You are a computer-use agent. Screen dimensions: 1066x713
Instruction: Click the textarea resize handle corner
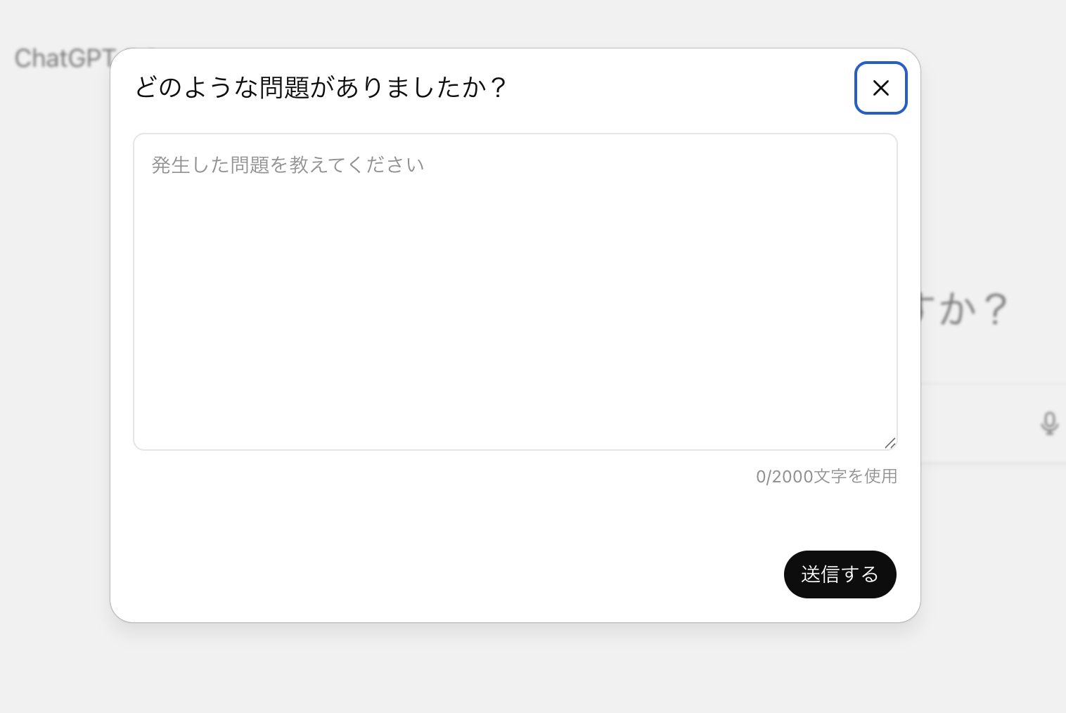(x=891, y=442)
